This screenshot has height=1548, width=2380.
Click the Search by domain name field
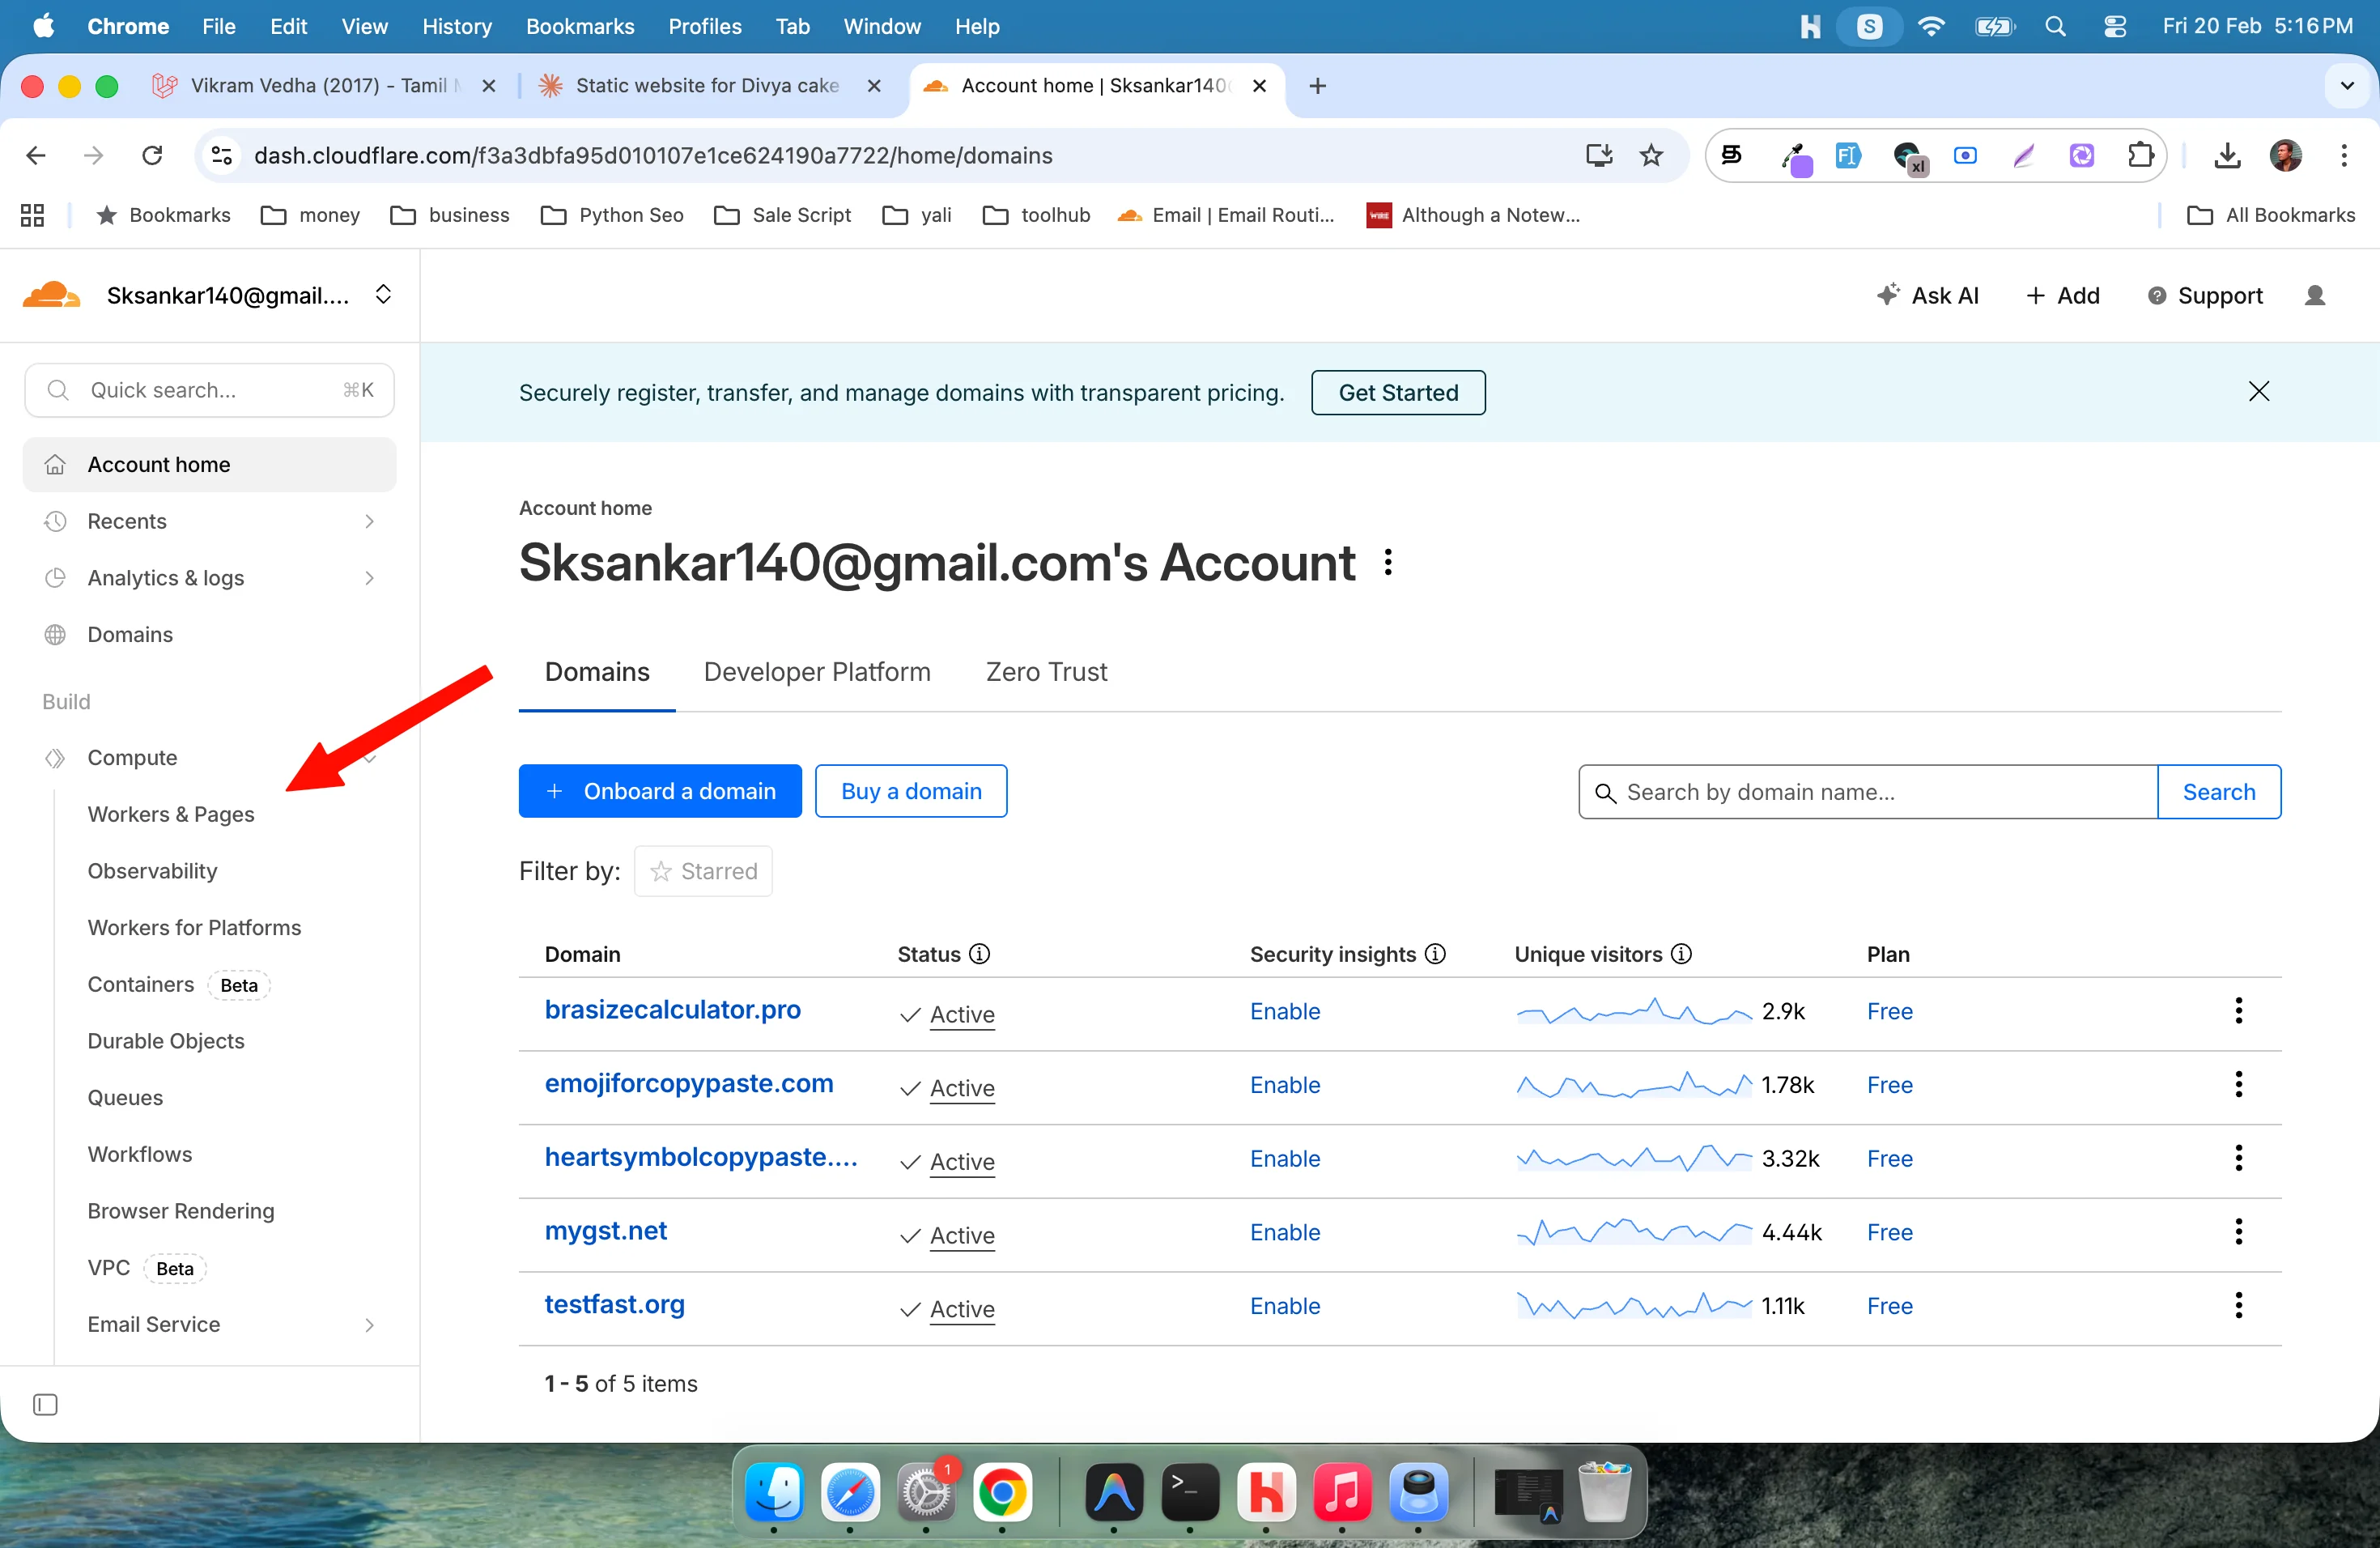point(1865,791)
